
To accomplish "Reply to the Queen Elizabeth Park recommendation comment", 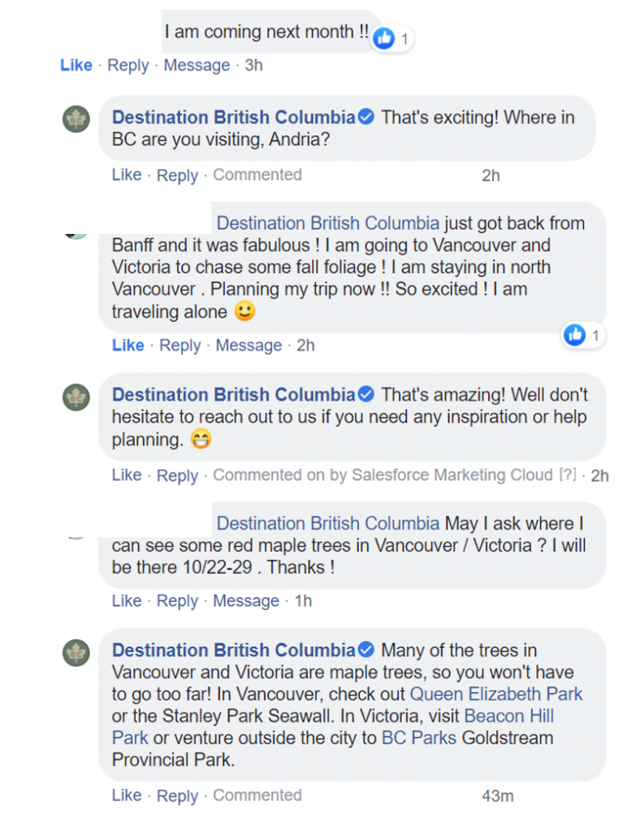I will 177,796.
